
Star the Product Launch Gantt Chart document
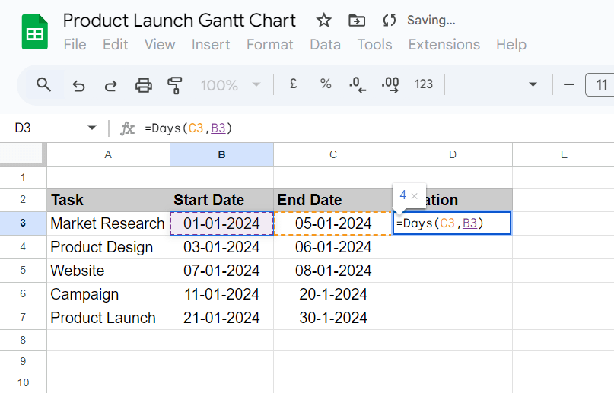click(324, 21)
